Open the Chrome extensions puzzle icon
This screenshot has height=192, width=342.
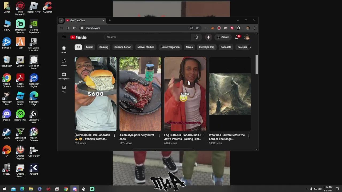pos(238,28)
